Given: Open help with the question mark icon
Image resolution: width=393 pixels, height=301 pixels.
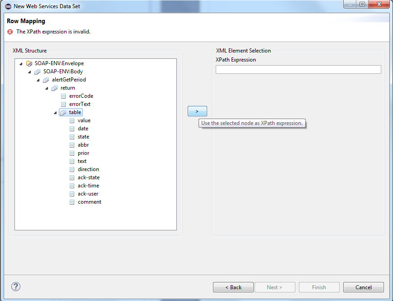Looking at the screenshot, I should (x=16, y=287).
